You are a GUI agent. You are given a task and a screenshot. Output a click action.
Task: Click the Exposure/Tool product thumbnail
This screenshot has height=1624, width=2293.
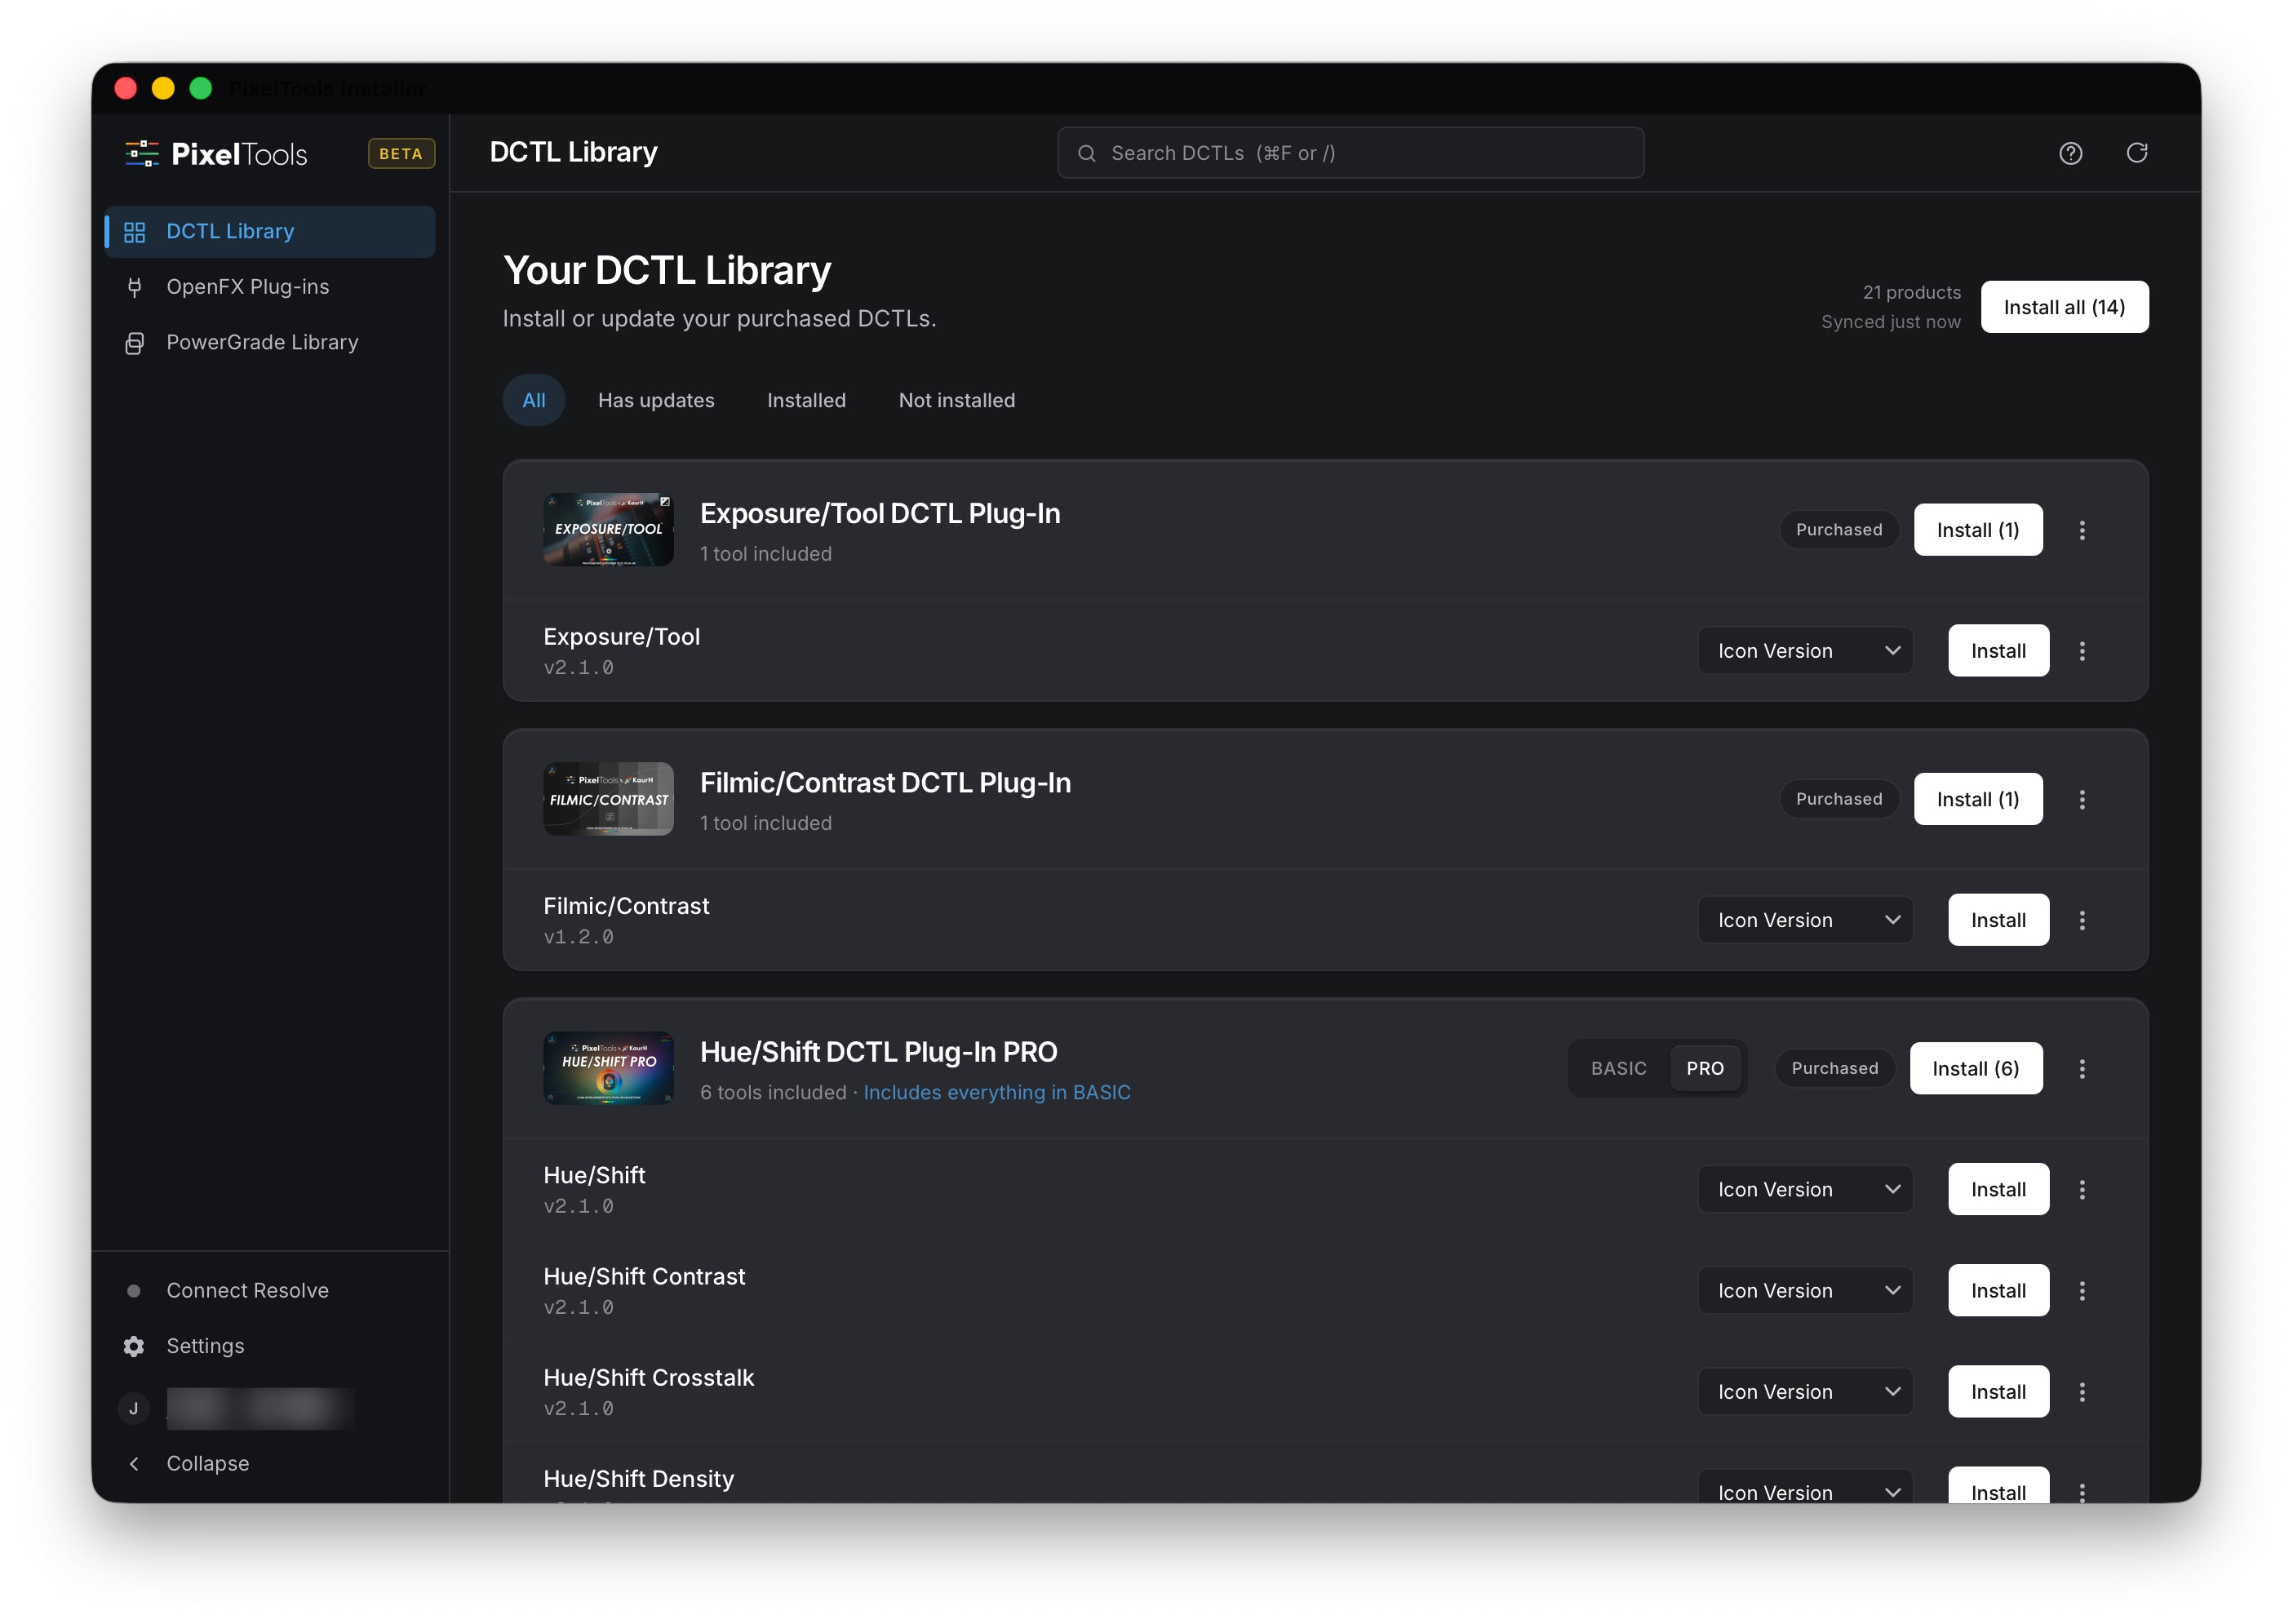pos(608,529)
